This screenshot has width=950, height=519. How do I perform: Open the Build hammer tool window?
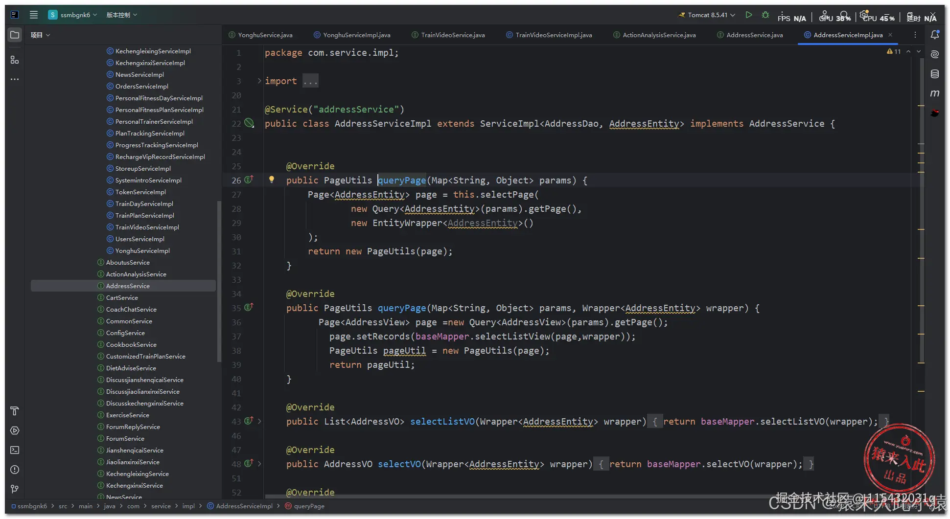coord(15,411)
